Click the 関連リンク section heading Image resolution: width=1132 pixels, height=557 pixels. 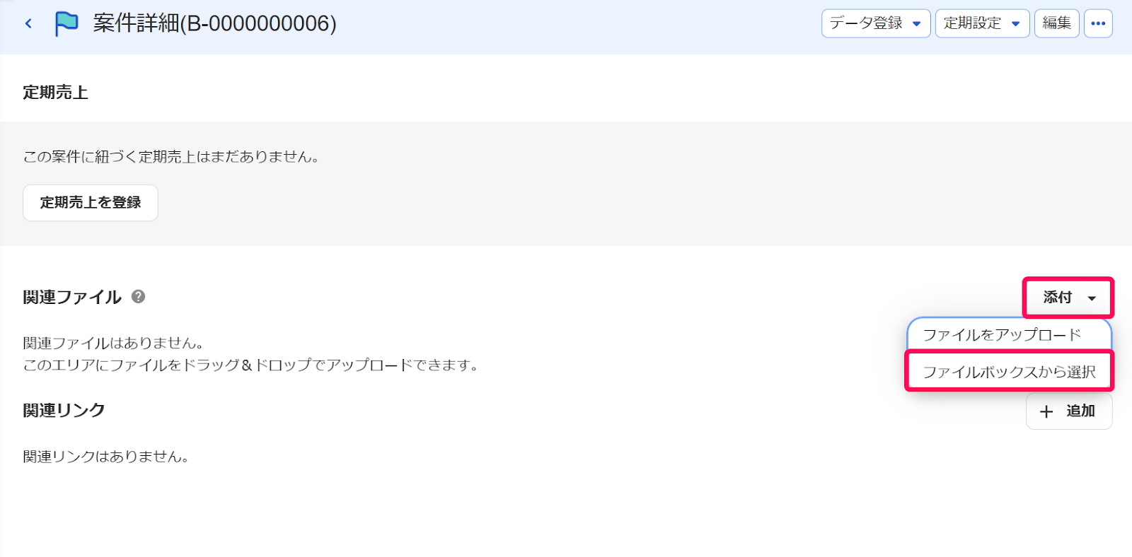coord(64,411)
